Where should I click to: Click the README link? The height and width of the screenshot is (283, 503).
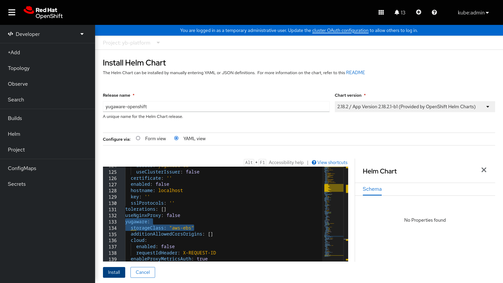tap(356, 73)
